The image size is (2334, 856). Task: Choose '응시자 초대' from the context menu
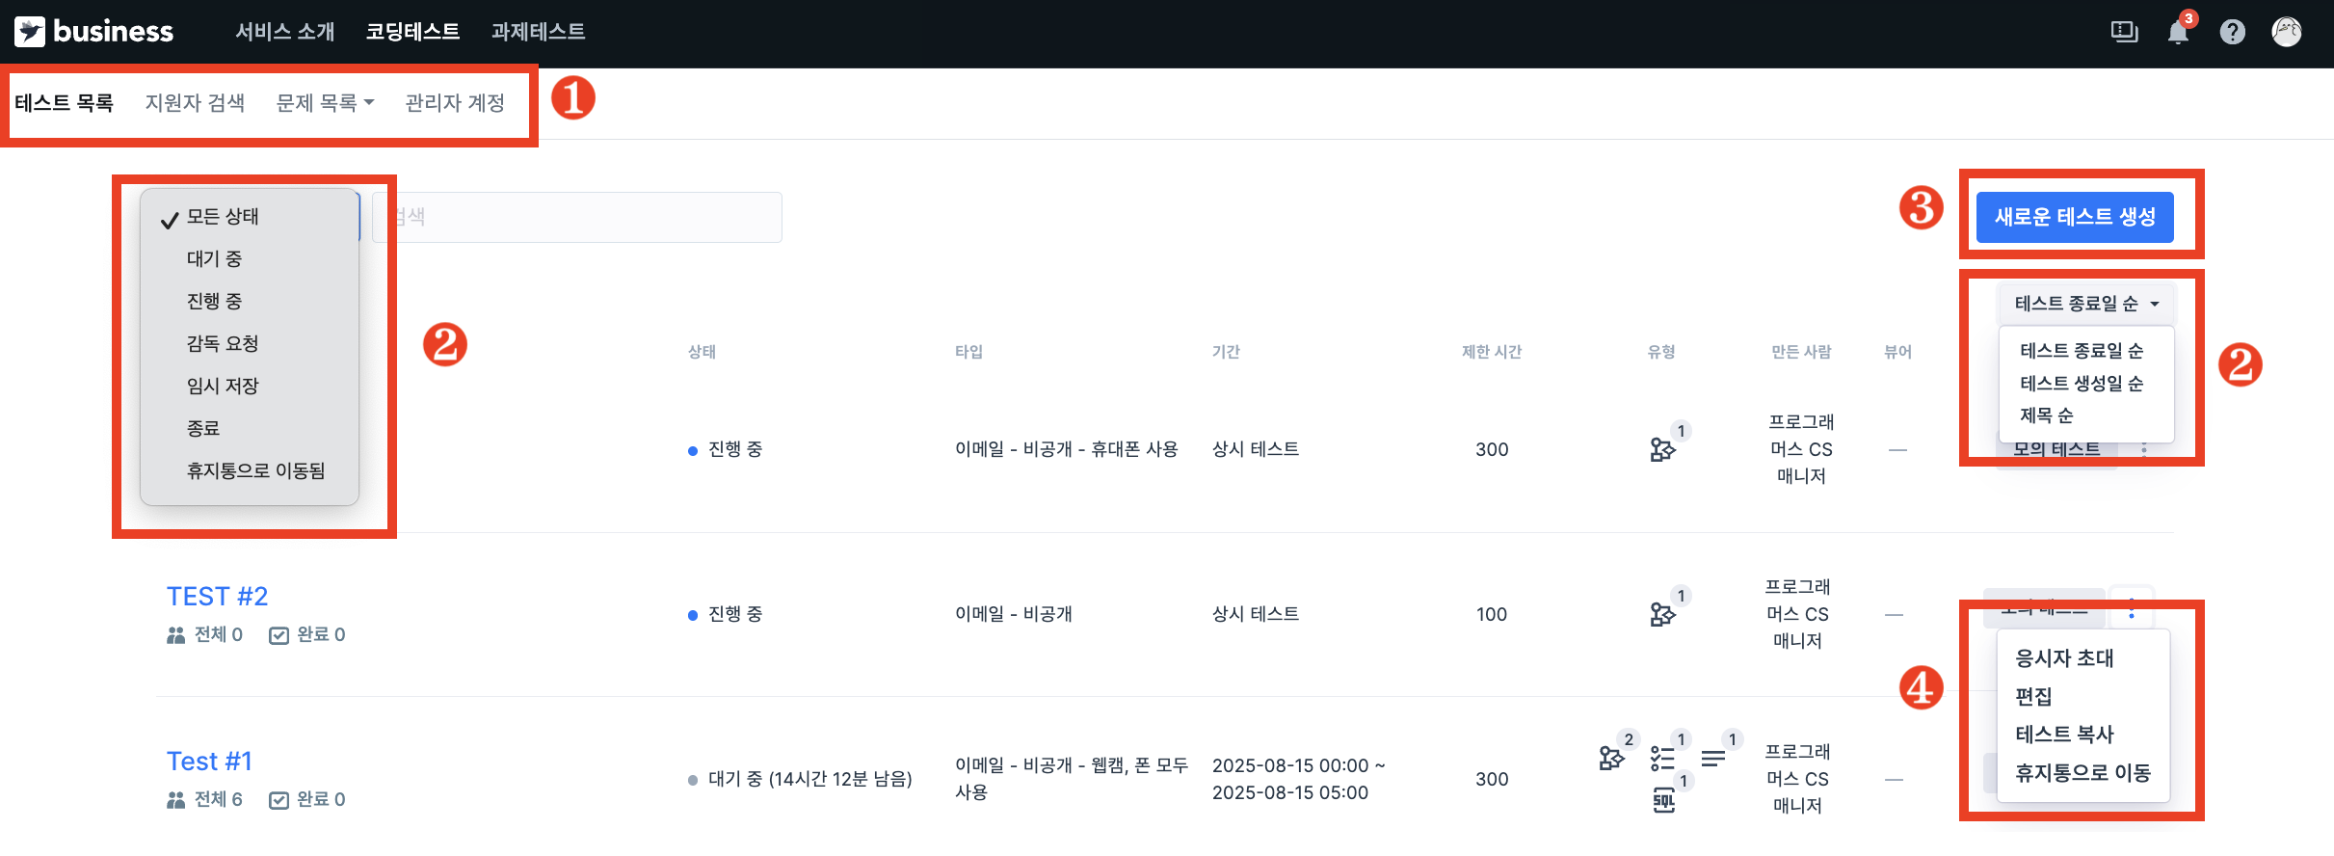[x=2064, y=658]
